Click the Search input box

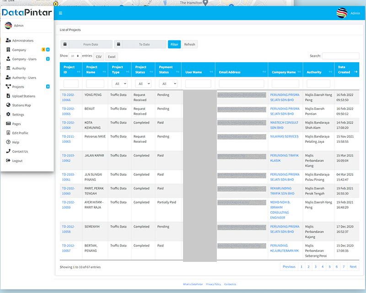tap(340, 56)
